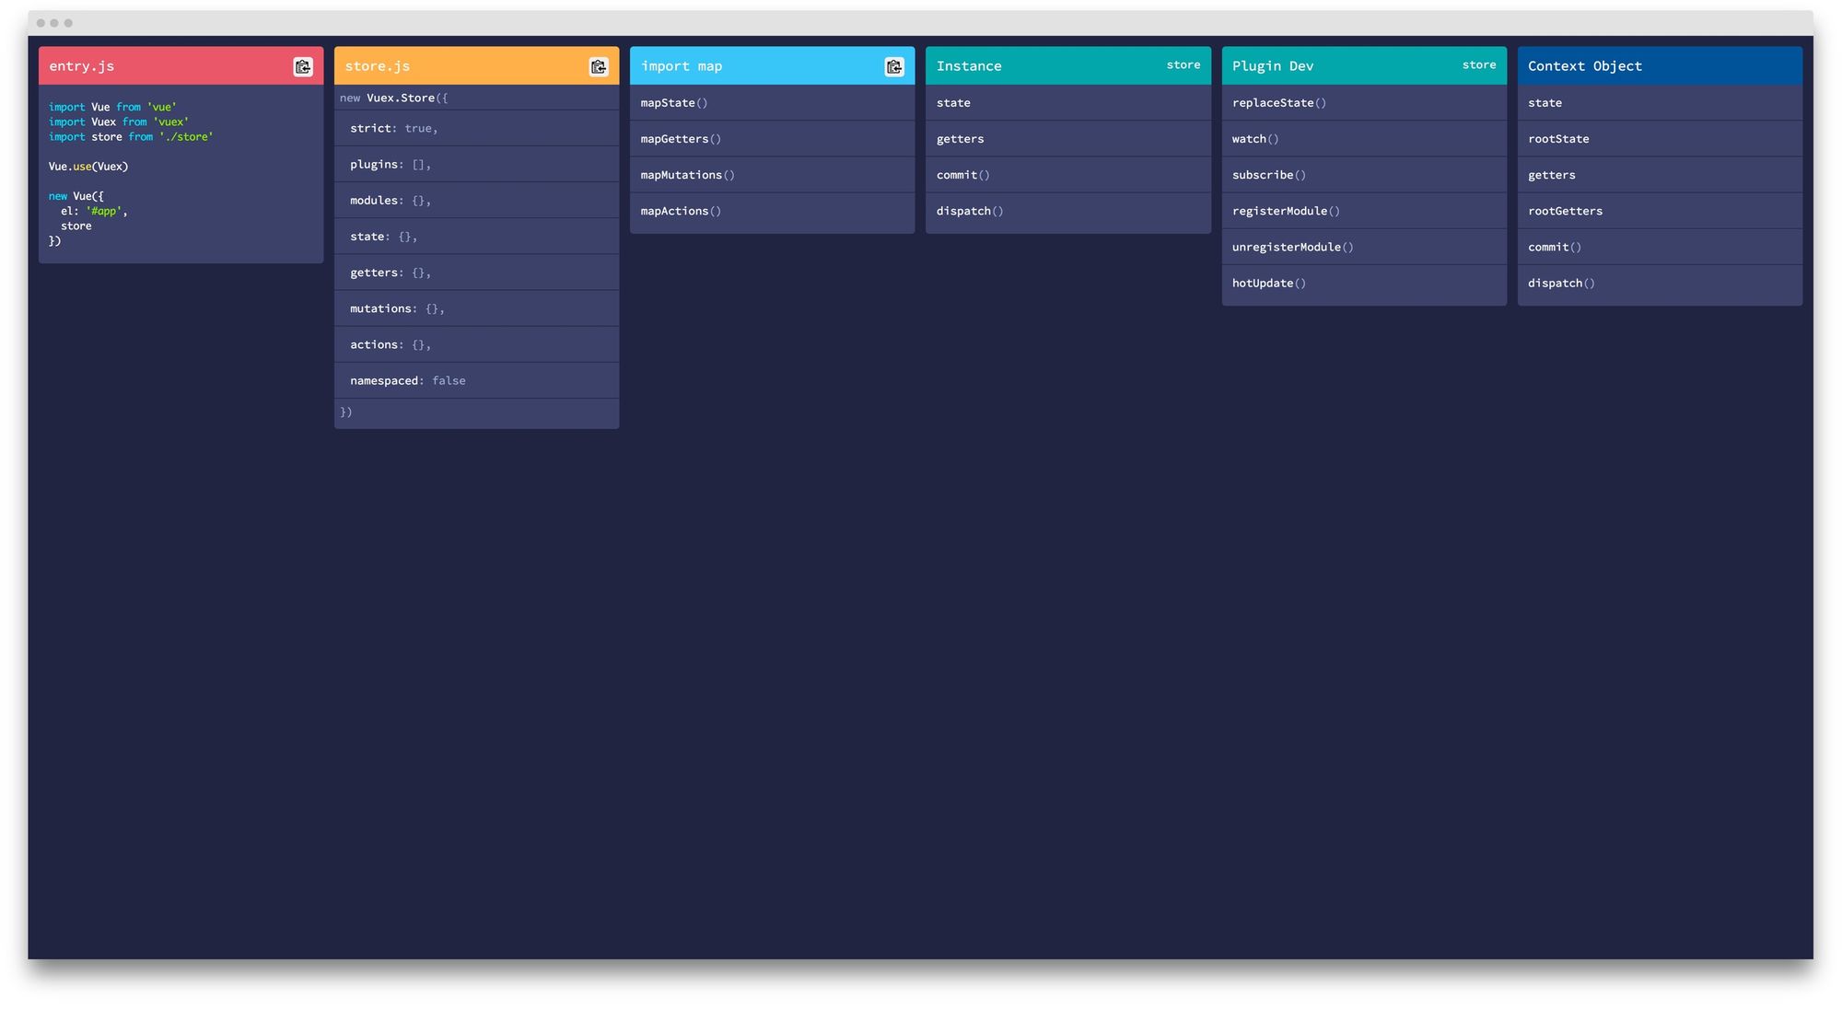Select commit() under the Instance panel
Screen dimensions: 1842x1009
click(x=962, y=174)
